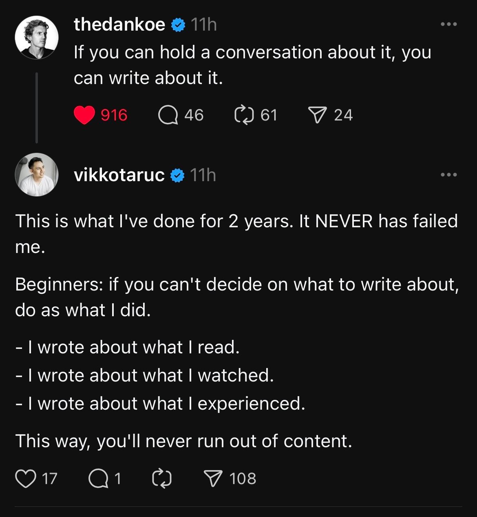Click thedankoe's blue verified badge
This screenshot has height=517, width=477.
tap(178, 25)
